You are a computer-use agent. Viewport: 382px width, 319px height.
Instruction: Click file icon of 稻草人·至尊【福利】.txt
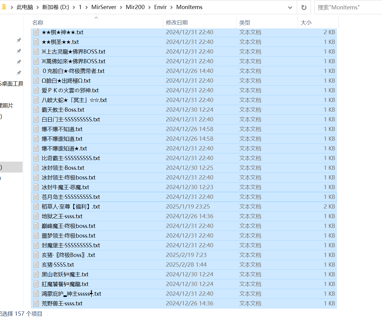(x=36, y=206)
